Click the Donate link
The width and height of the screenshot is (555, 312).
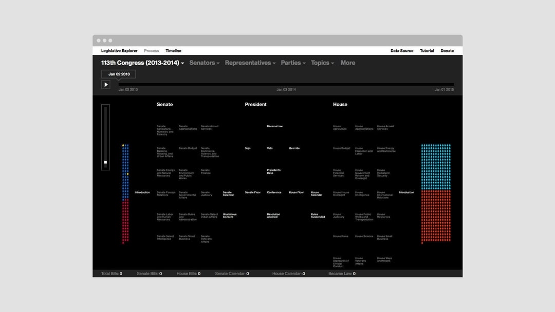pyautogui.click(x=447, y=50)
